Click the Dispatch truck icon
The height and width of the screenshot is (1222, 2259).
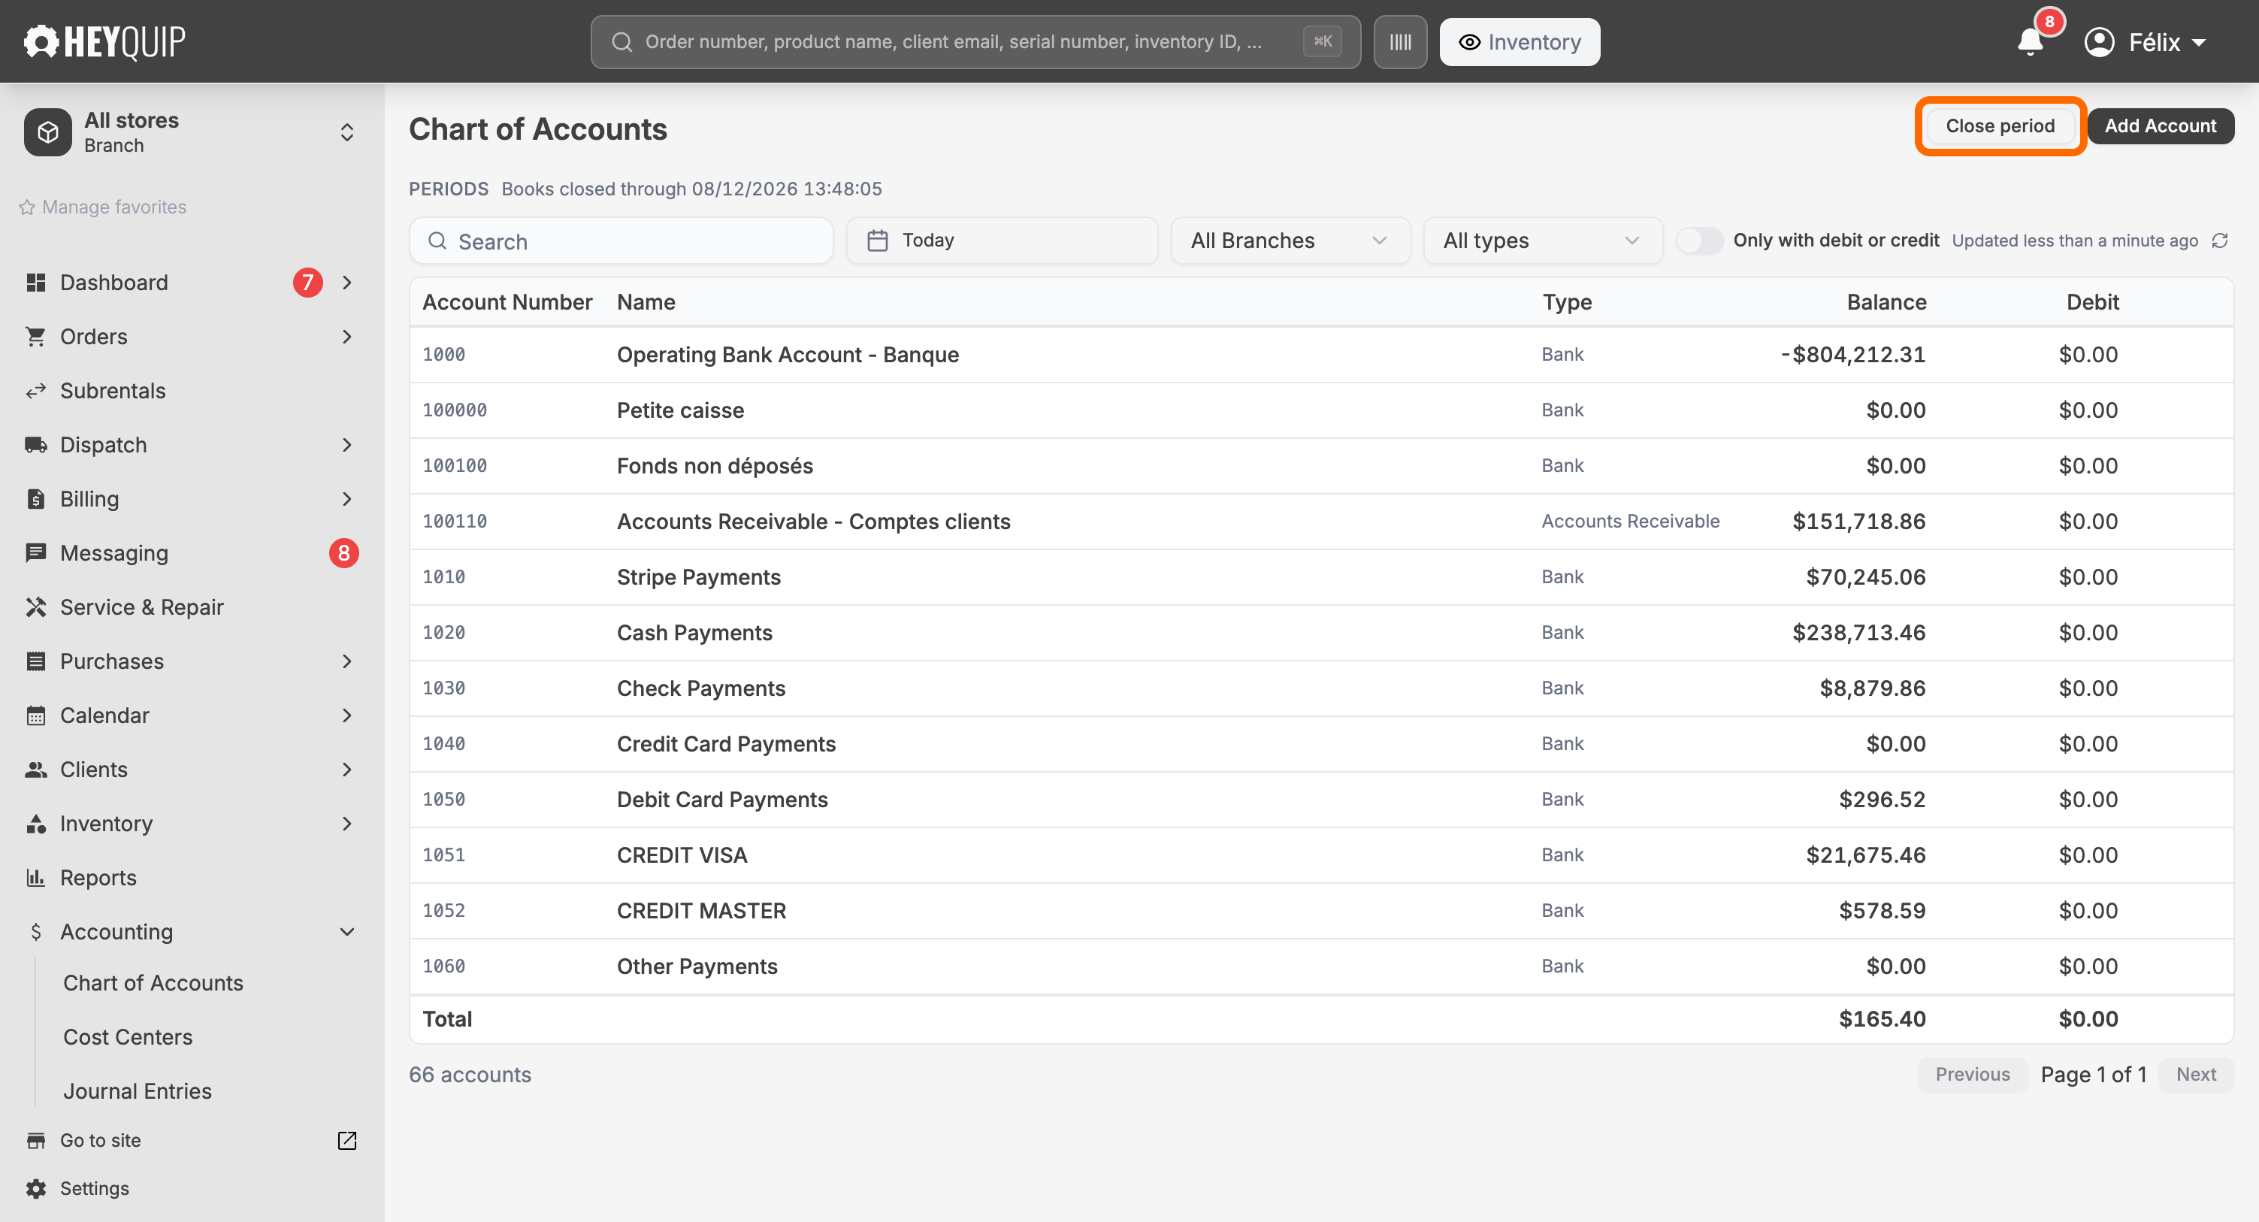(x=36, y=445)
